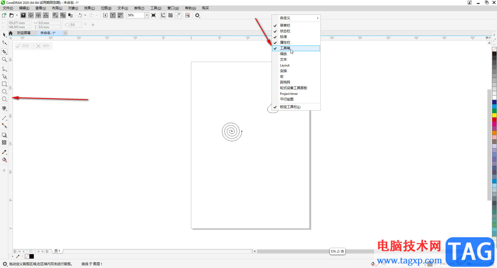Screen dimensions: 497x268
Task: Choose Project timer in the context menu
Action: [296, 94]
